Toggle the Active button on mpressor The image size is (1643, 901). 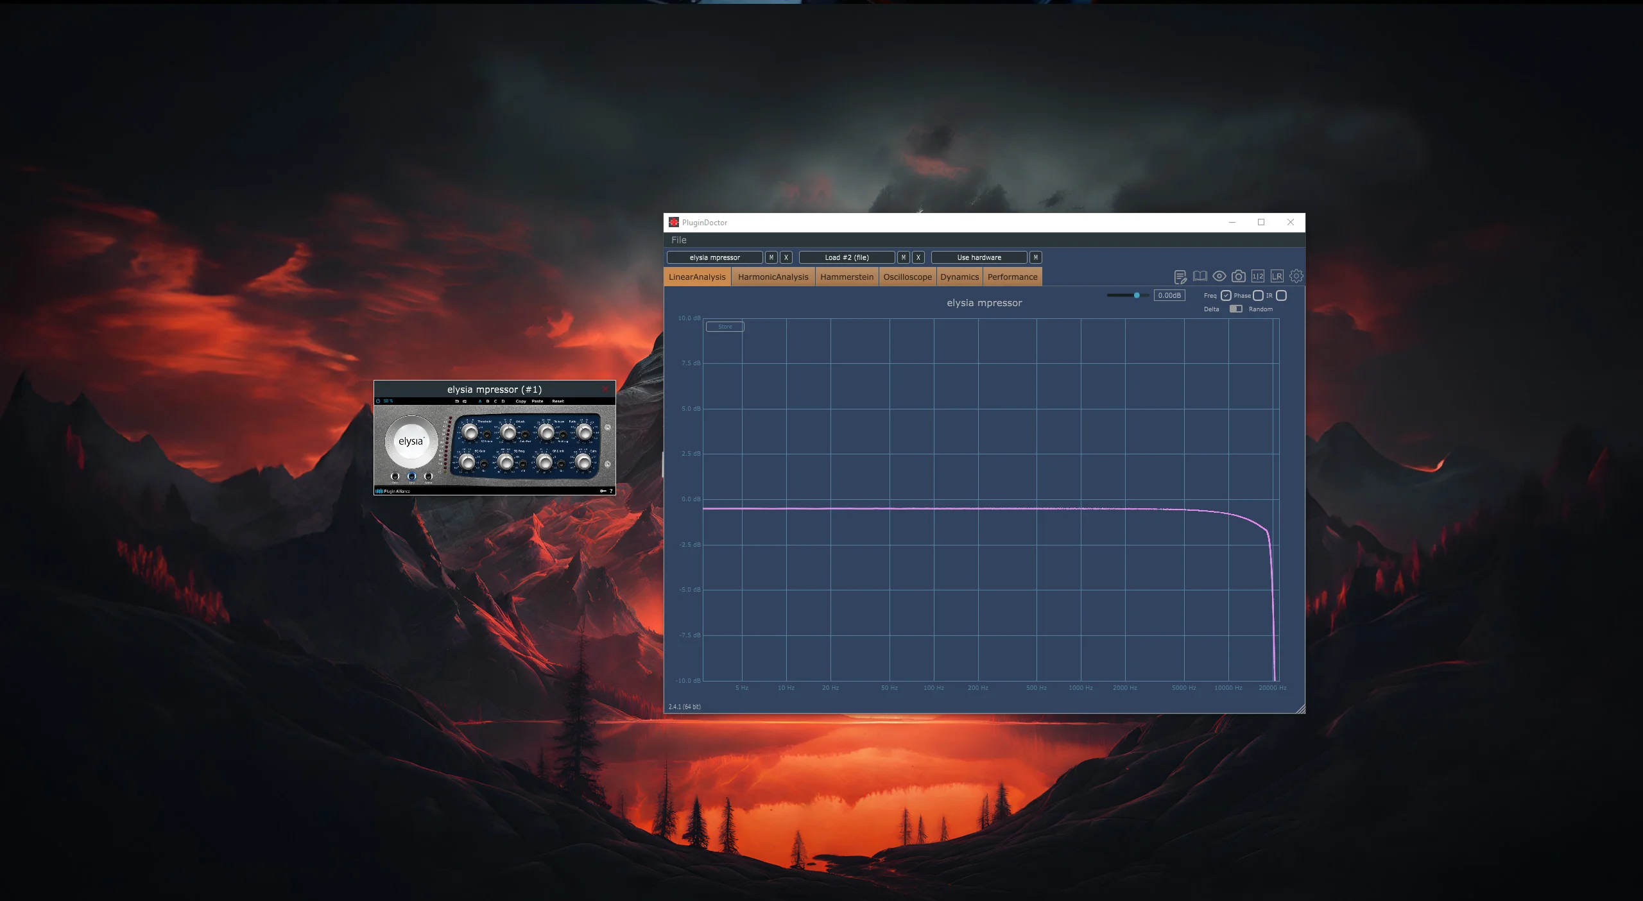click(428, 476)
